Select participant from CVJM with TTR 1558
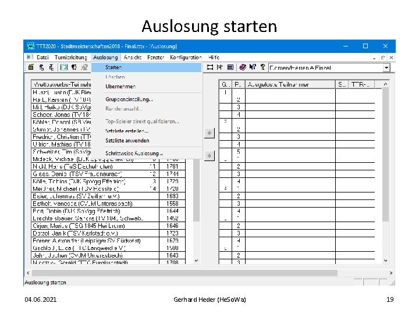419x314 pixels. point(108,204)
